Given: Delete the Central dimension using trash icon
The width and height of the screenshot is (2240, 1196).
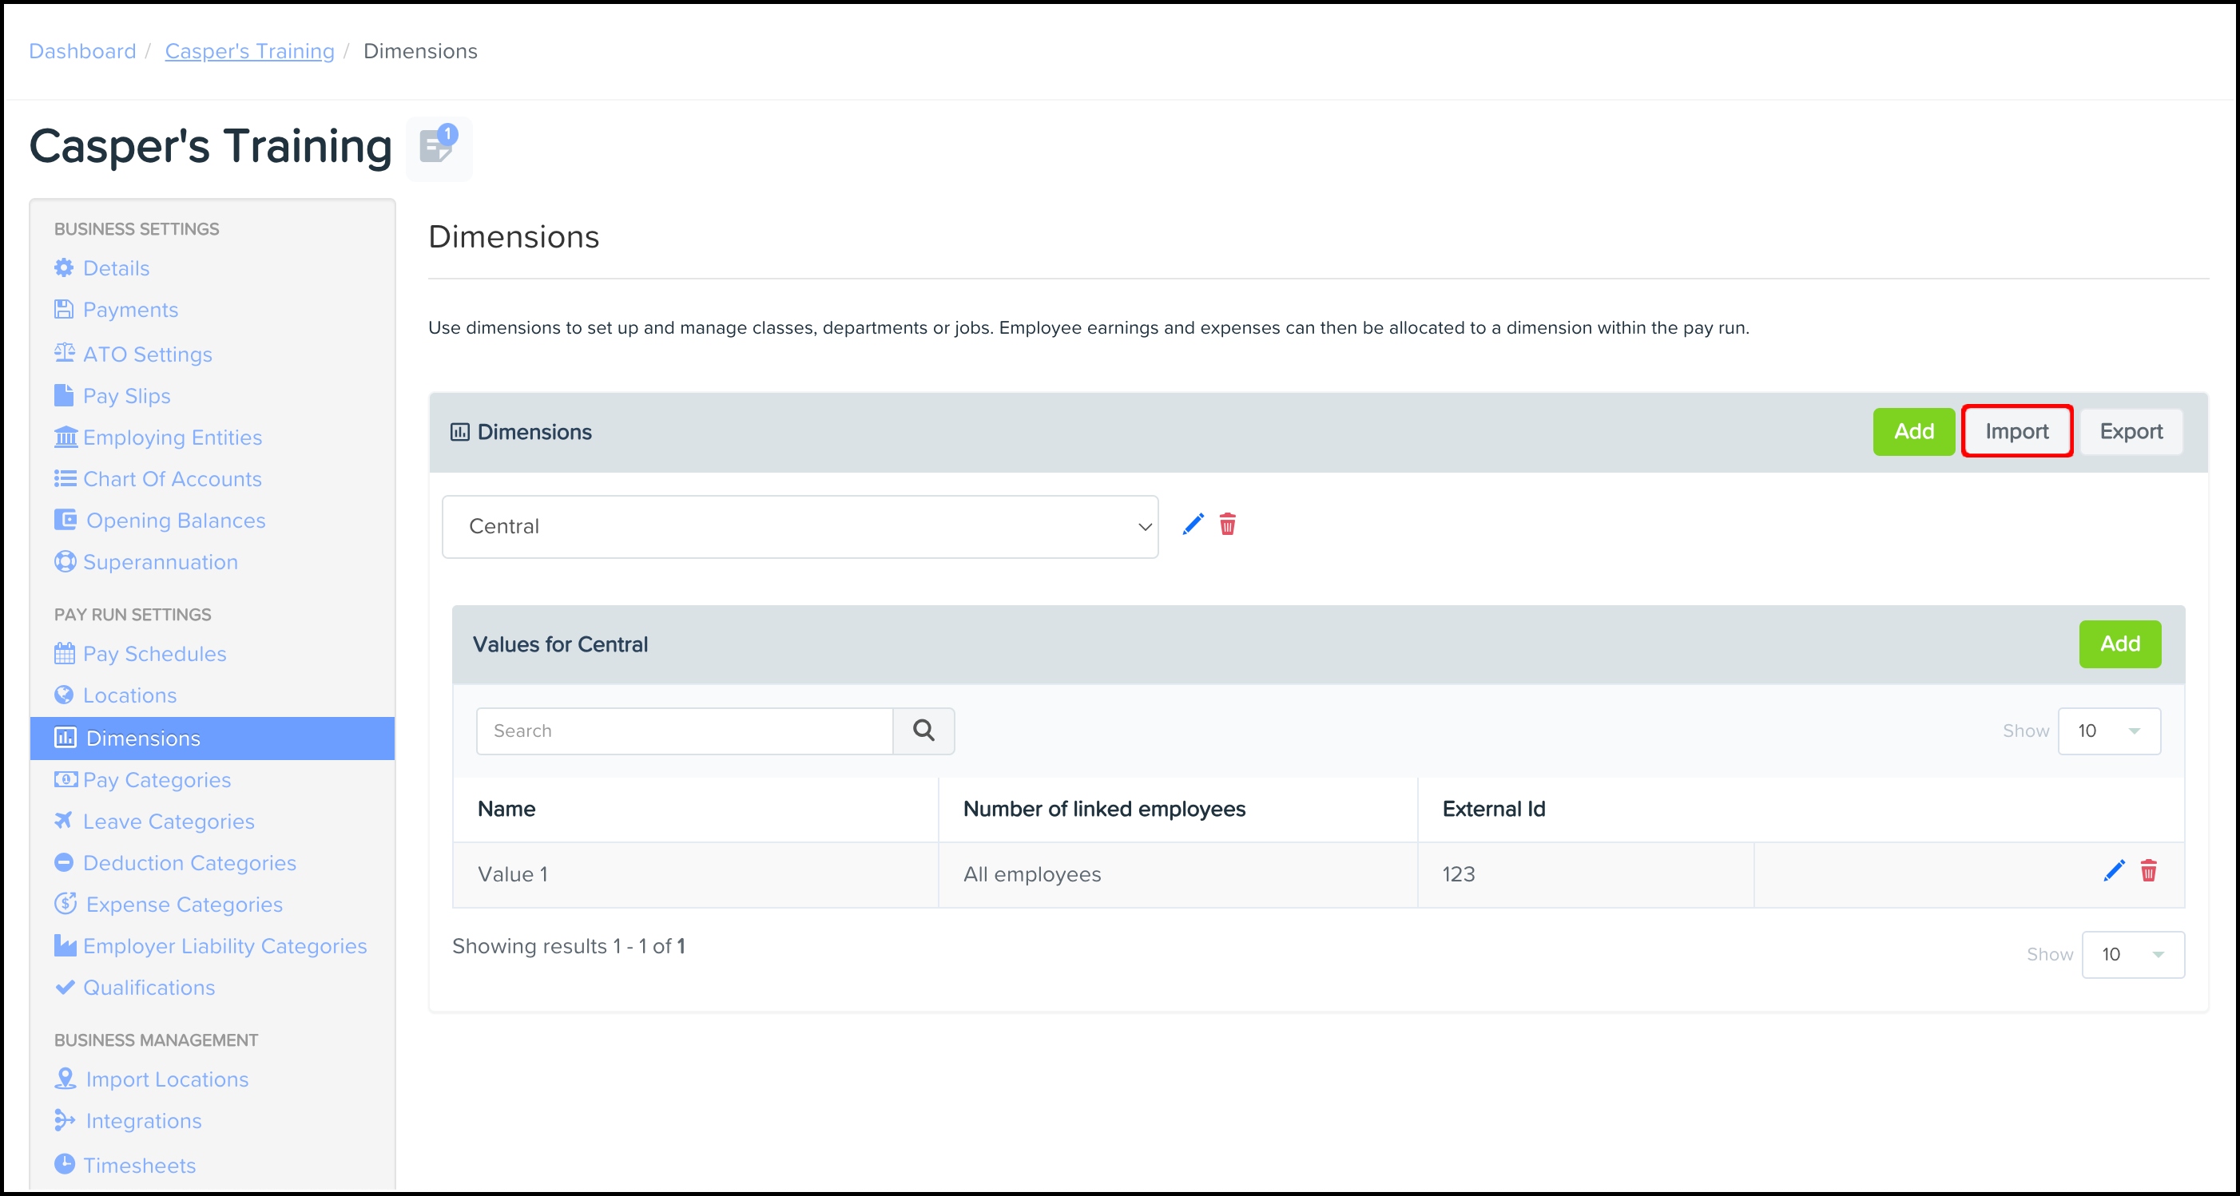Looking at the screenshot, I should [x=1227, y=524].
